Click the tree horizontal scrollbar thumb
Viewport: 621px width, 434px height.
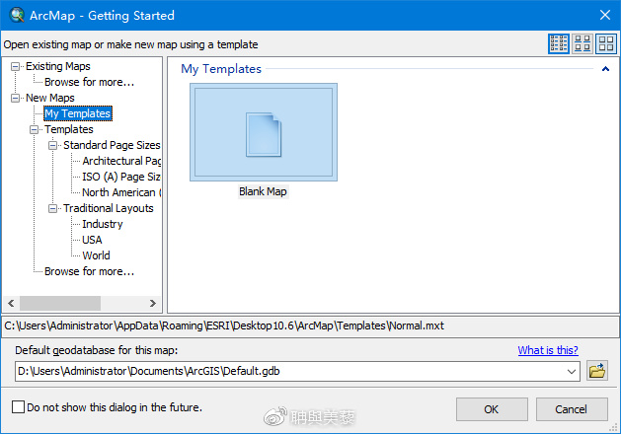60,304
